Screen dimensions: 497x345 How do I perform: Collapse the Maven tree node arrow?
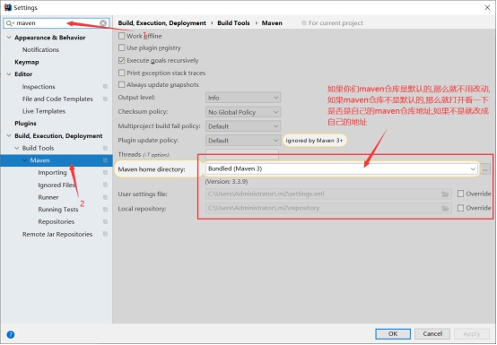coord(24,160)
